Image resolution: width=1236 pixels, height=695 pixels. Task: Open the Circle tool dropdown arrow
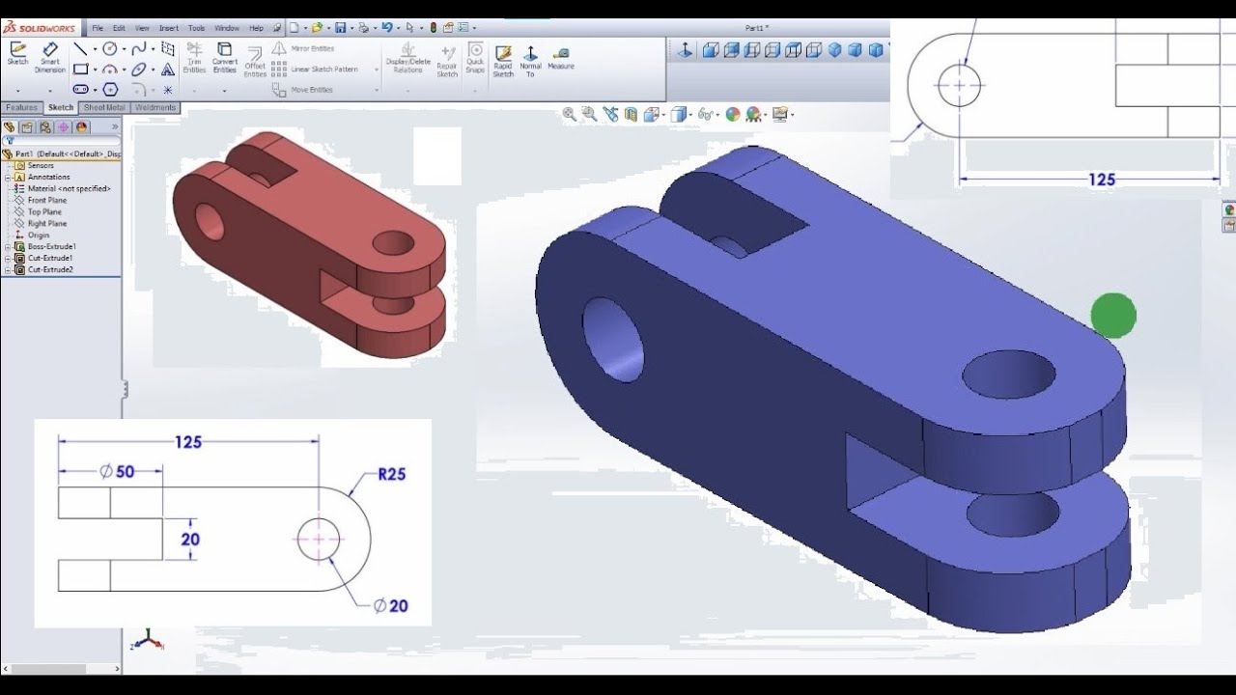click(124, 49)
